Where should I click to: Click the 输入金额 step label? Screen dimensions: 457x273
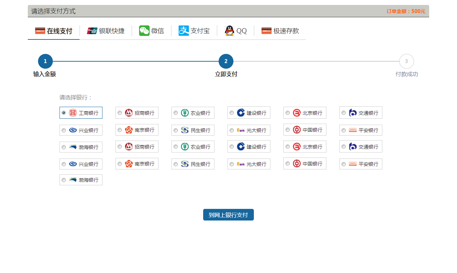point(45,74)
